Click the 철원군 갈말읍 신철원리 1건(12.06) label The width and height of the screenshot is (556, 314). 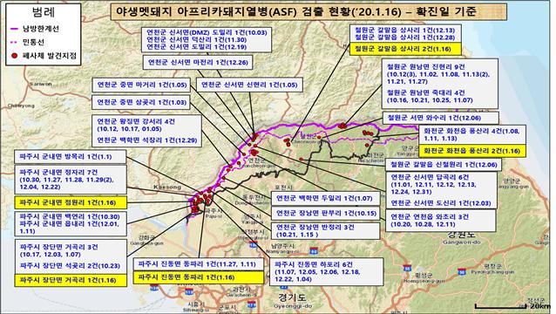click(x=444, y=164)
